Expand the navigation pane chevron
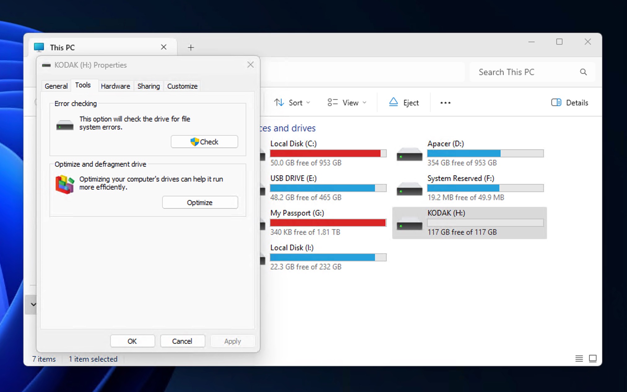Screen dimensions: 627x392 click(33, 304)
